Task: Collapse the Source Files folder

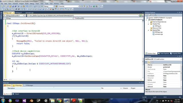Action: click(x=149, y=30)
